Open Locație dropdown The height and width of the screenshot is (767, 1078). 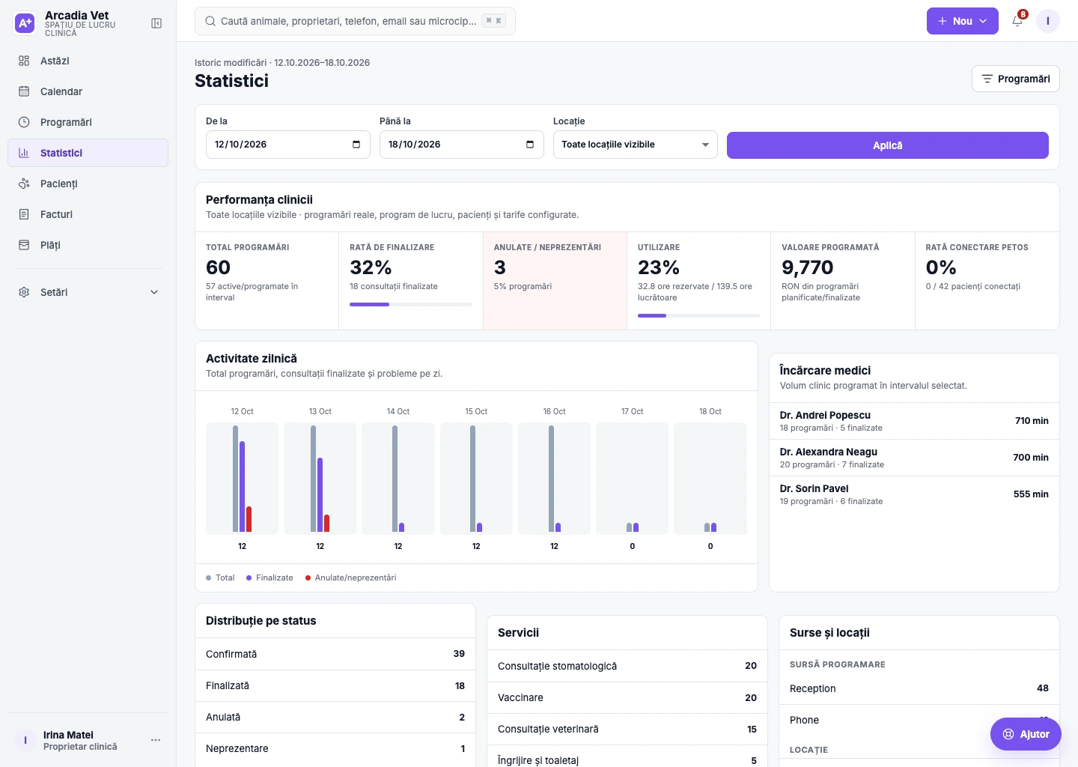(636, 145)
